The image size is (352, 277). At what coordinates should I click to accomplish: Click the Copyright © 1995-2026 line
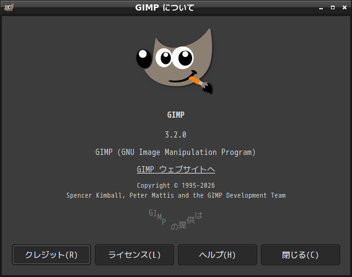(x=176, y=185)
